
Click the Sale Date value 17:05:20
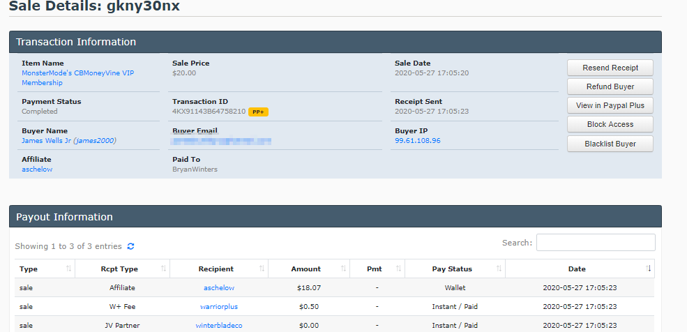[432, 73]
